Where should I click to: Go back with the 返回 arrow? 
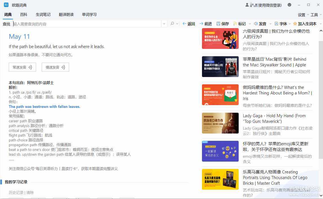188,24
